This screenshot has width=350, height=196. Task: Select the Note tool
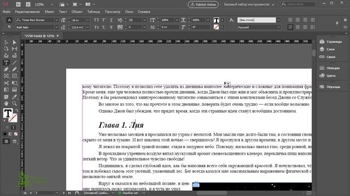6,97
